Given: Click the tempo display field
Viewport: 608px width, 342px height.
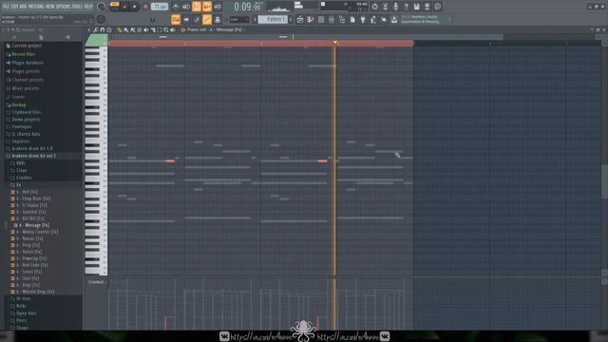Looking at the screenshot, I should click(x=160, y=7).
